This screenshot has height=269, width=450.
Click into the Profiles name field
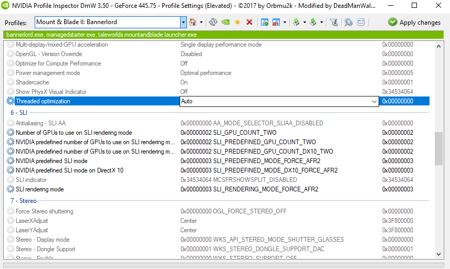click(108, 23)
